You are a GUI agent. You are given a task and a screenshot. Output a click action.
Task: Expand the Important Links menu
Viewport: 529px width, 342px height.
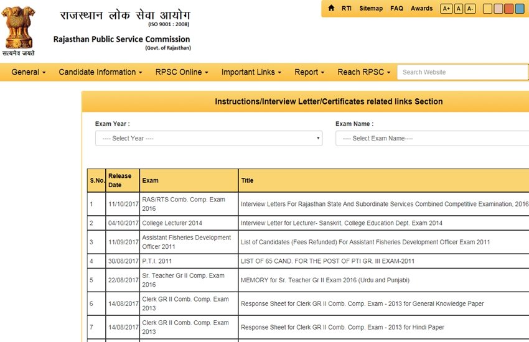coord(251,72)
